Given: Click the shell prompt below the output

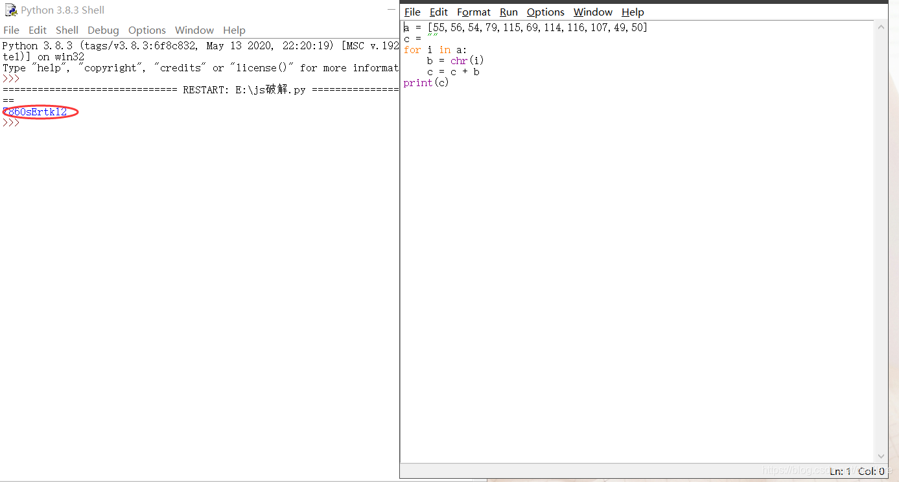Looking at the screenshot, I should 11,122.
